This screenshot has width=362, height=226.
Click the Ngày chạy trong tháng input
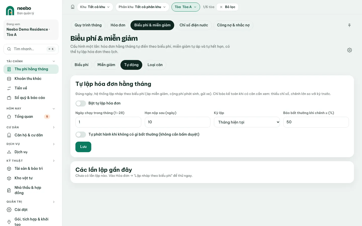tap(108, 122)
